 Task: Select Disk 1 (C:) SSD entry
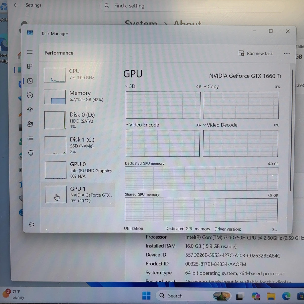coord(78,145)
